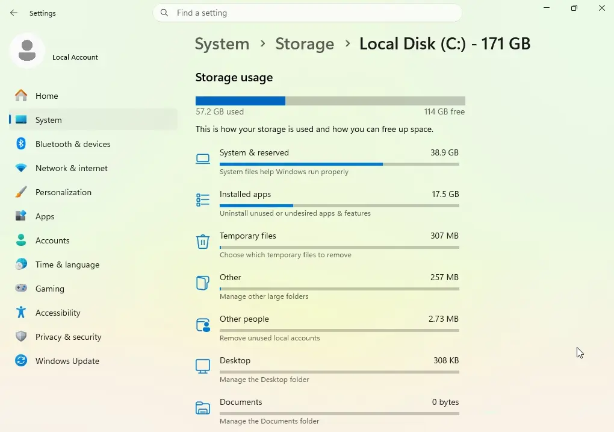The height and width of the screenshot is (432, 614).
Task: Click the Documents folder icon
Action: pos(203,408)
